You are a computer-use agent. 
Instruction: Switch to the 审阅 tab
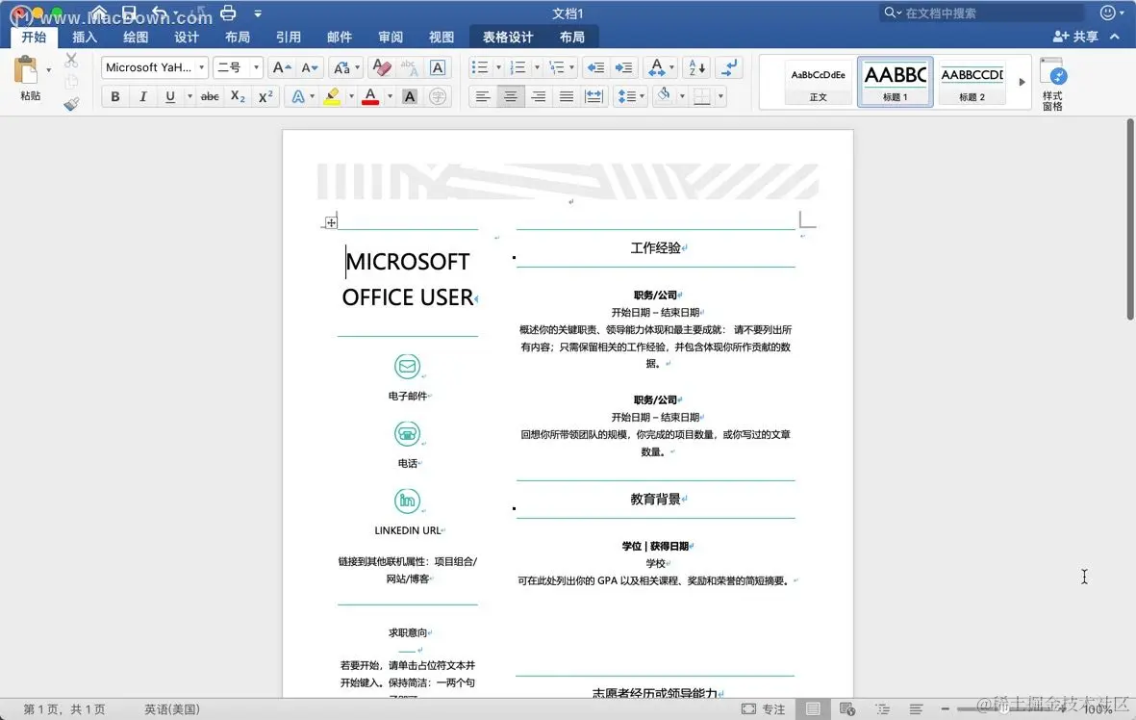tap(391, 37)
